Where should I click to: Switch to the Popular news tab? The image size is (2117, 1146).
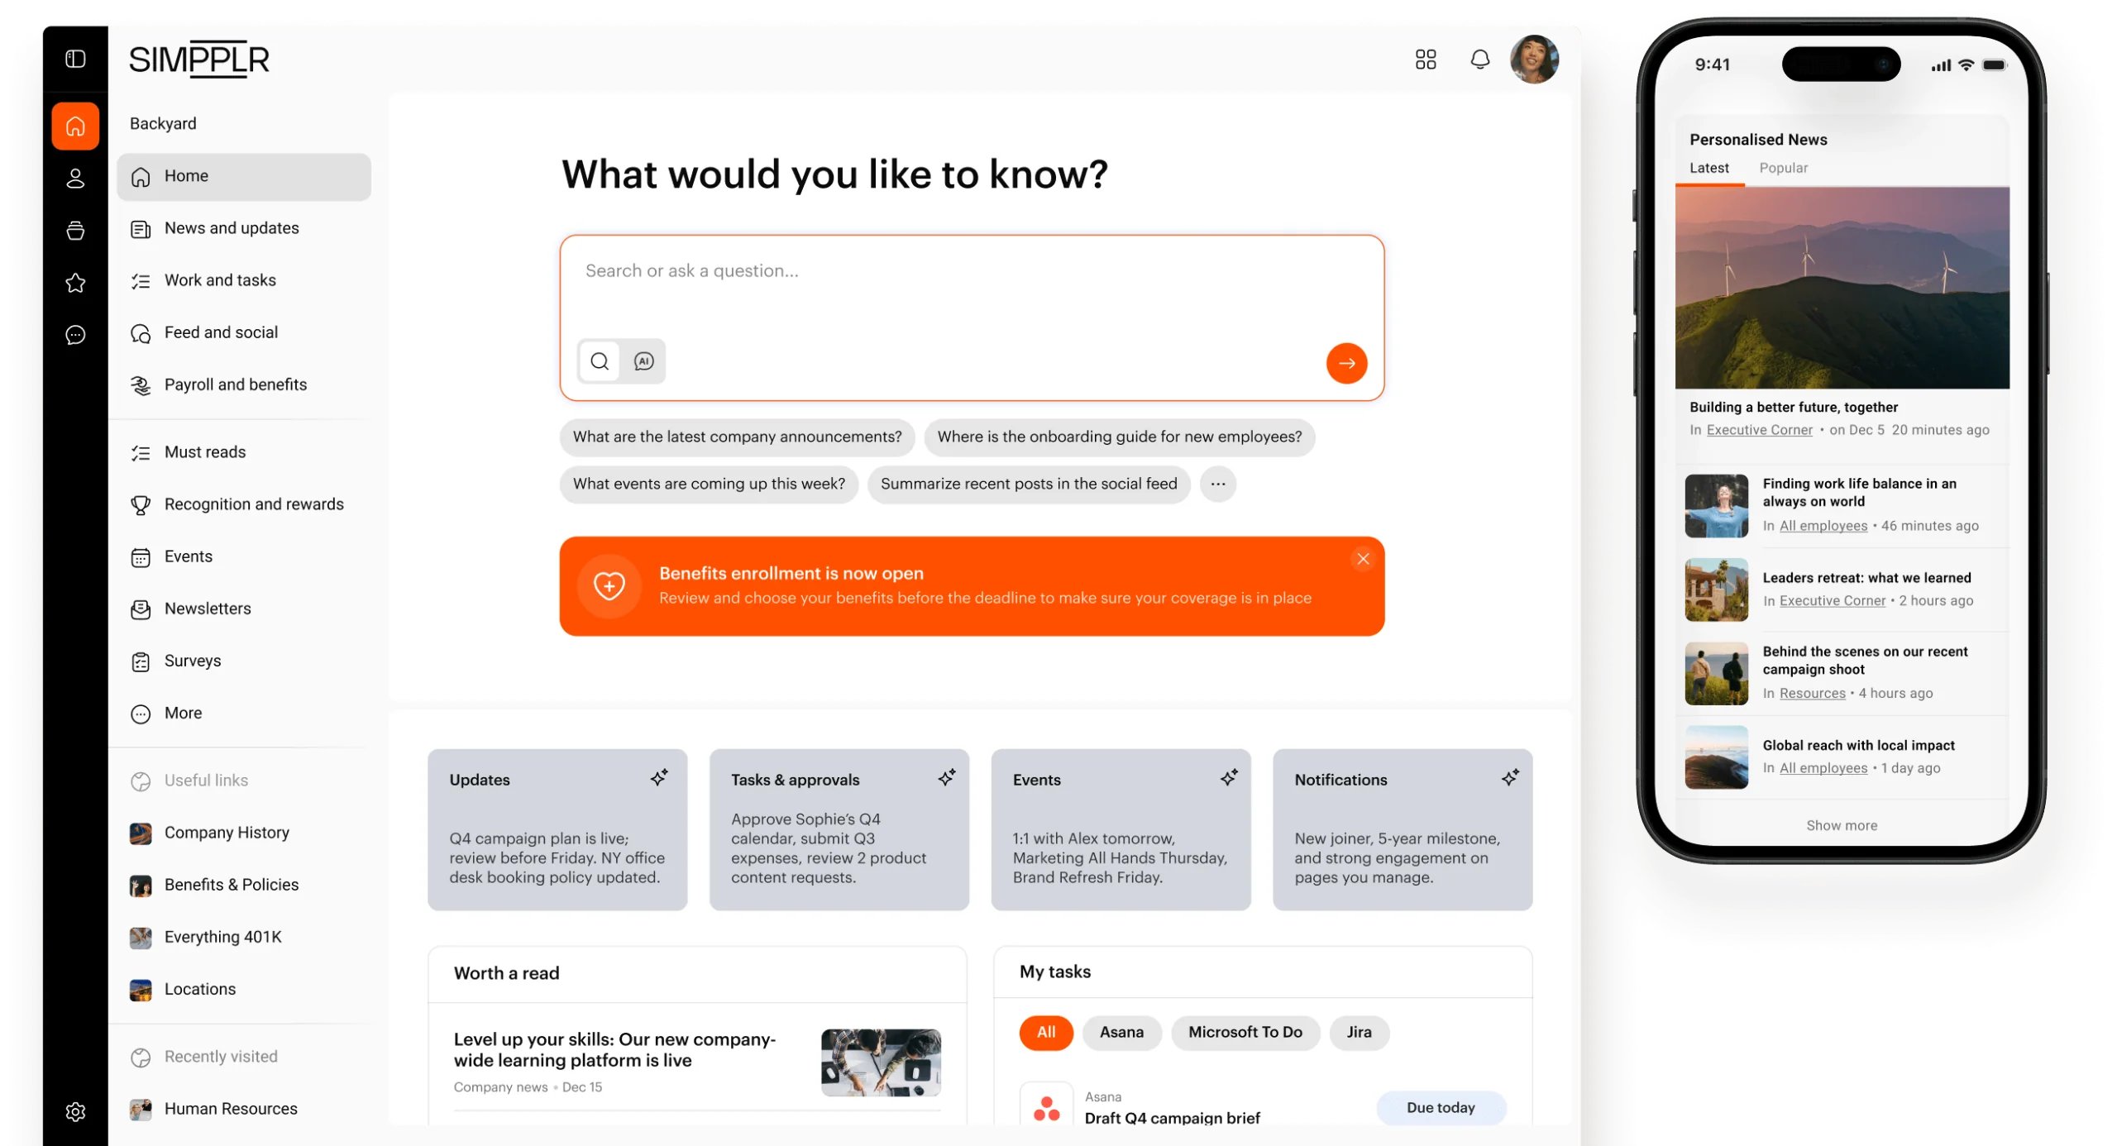click(x=1783, y=168)
